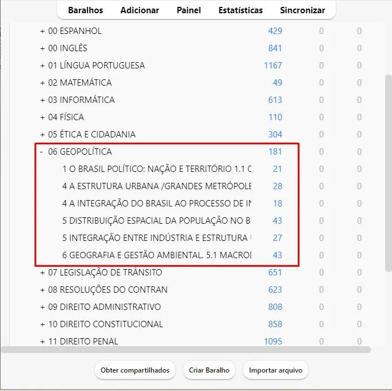The width and height of the screenshot is (392, 391).
Task: Expand the 03 INFORMÁTICA deck
Action: (x=43, y=100)
